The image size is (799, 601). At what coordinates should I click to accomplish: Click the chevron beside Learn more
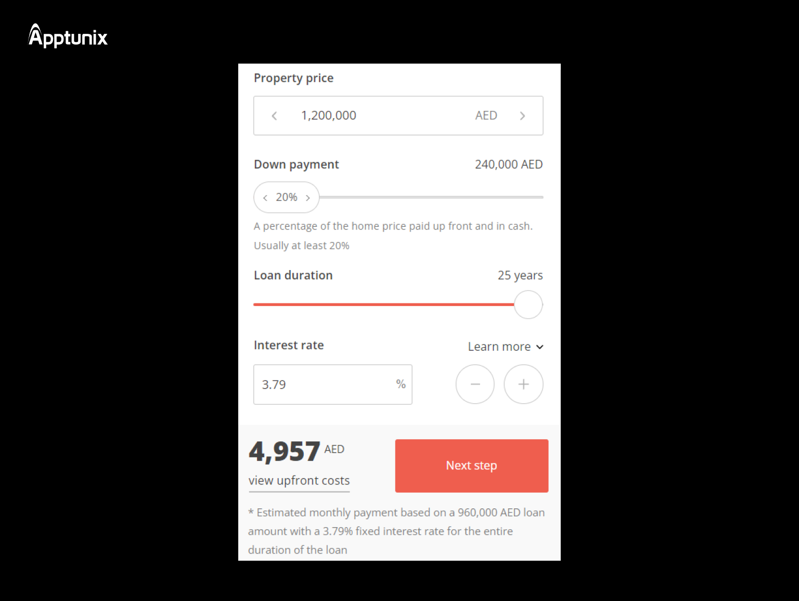pos(539,347)
